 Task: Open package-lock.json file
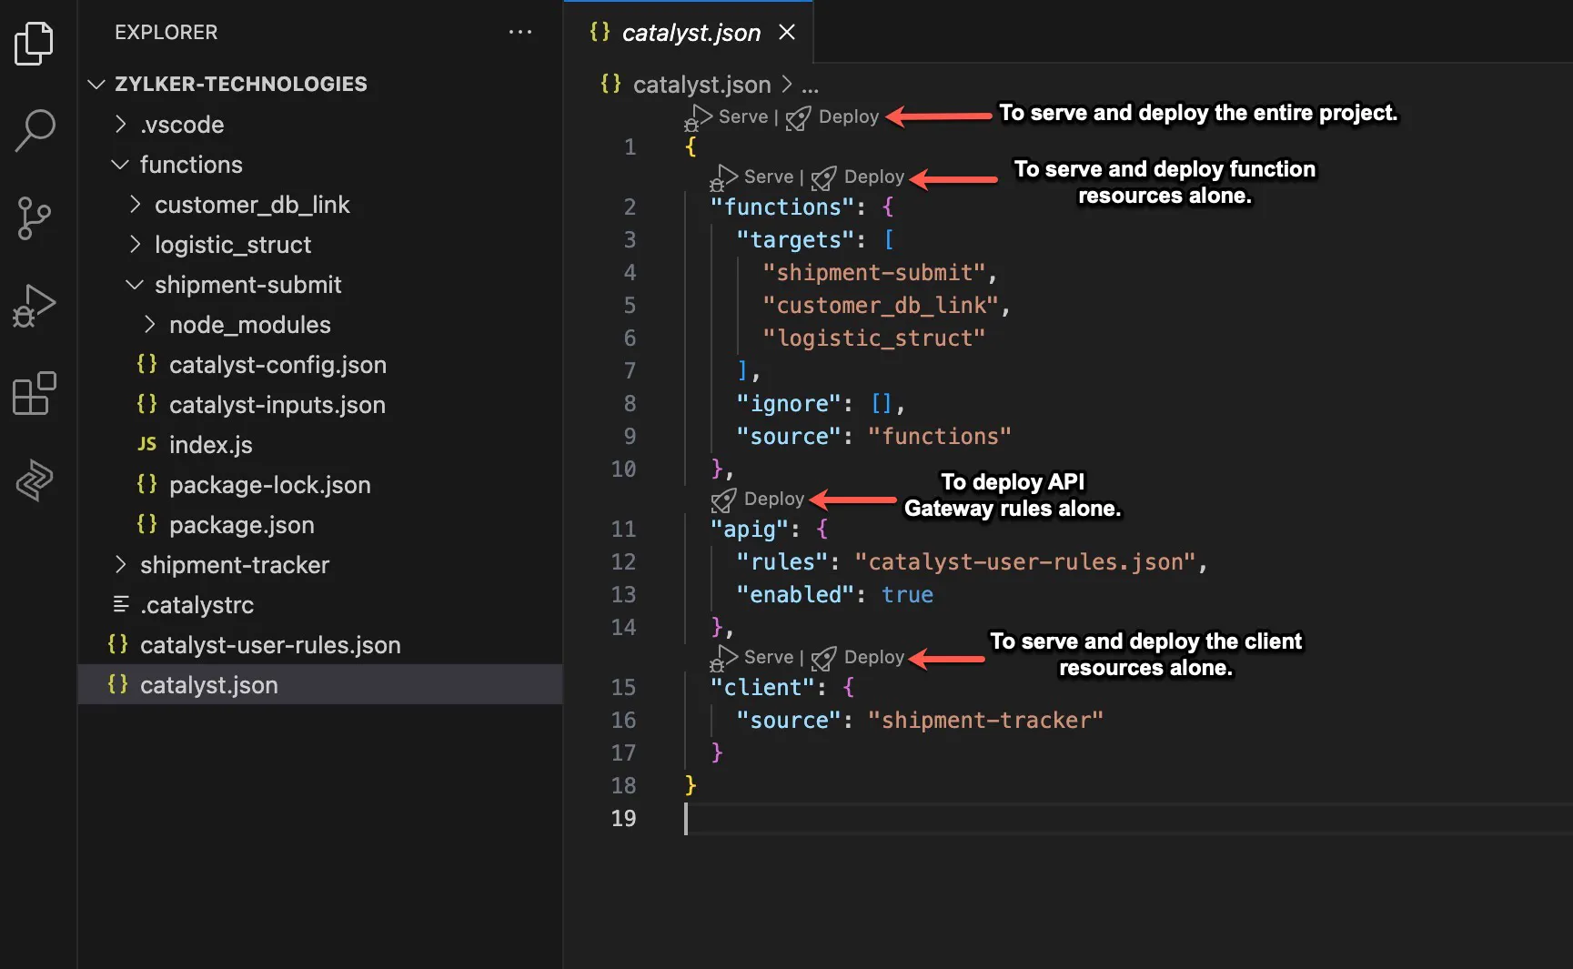point(320,485)
